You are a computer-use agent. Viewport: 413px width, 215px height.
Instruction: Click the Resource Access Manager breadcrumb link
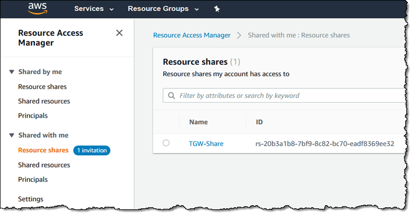(192, 35)
